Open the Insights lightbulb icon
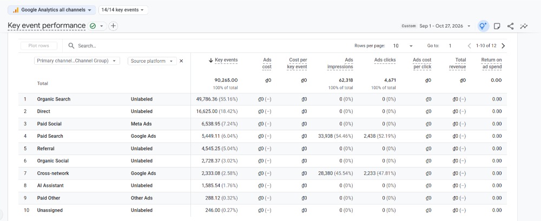 pyautogui.click(x=483, y=26)
